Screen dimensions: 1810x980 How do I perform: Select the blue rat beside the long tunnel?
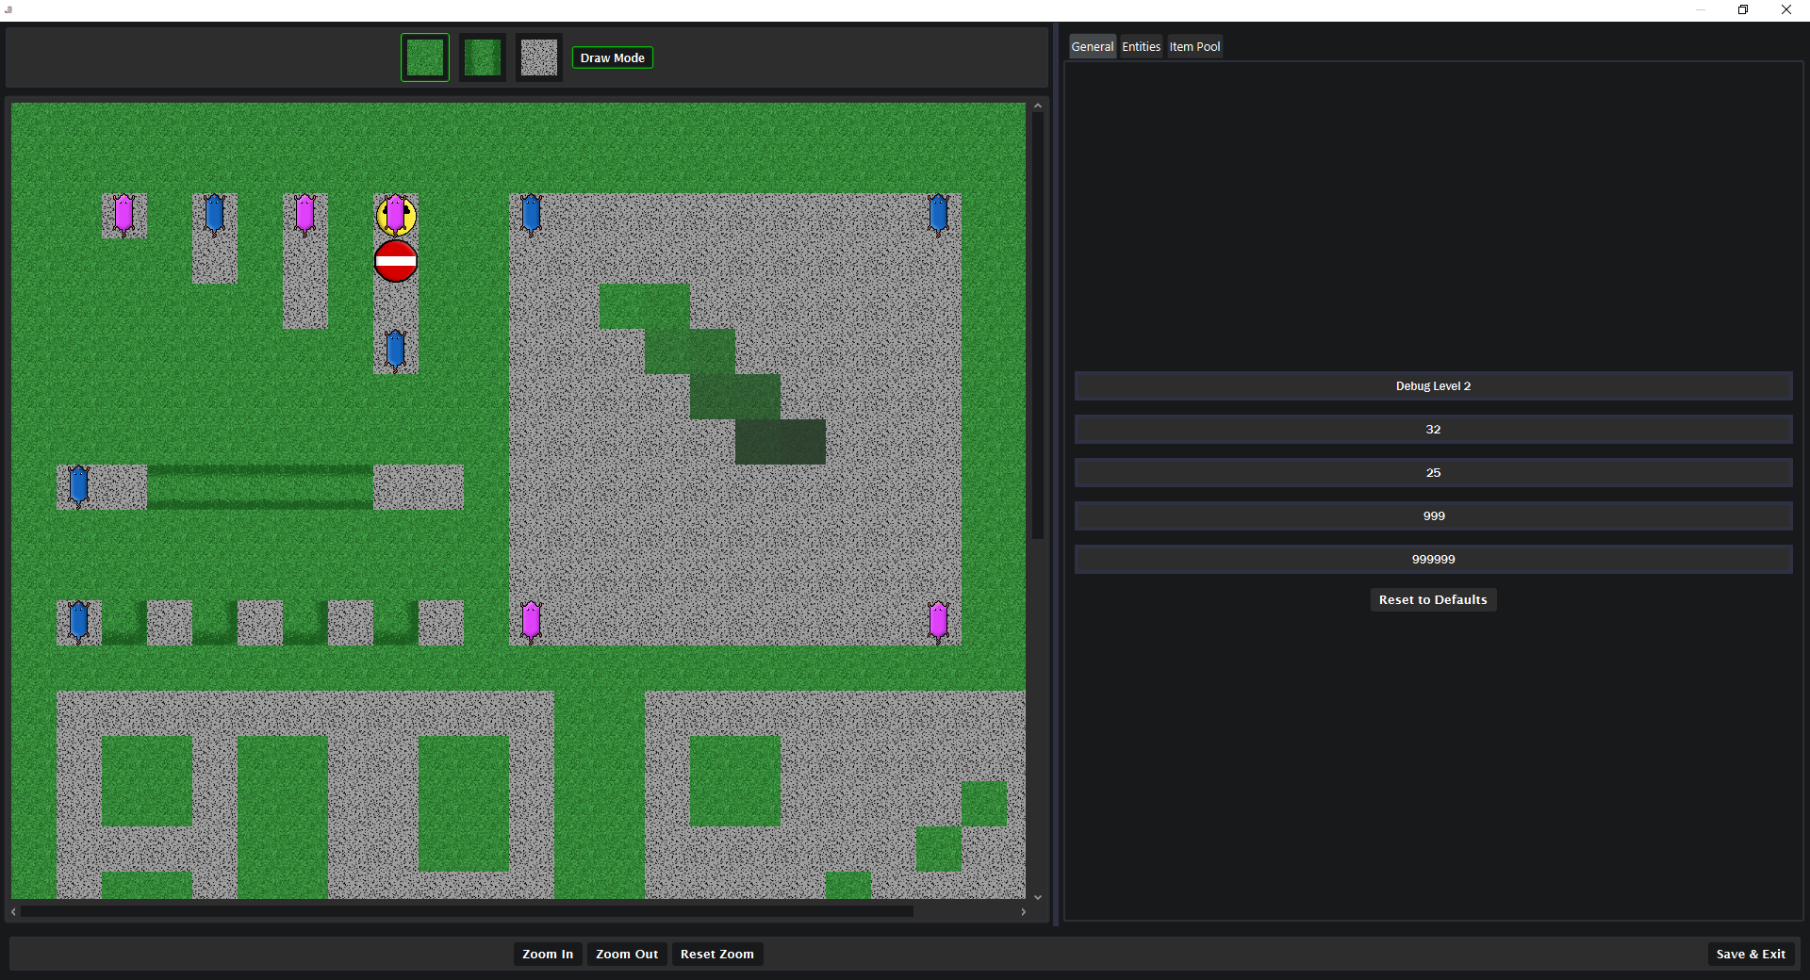coord(79,486)
